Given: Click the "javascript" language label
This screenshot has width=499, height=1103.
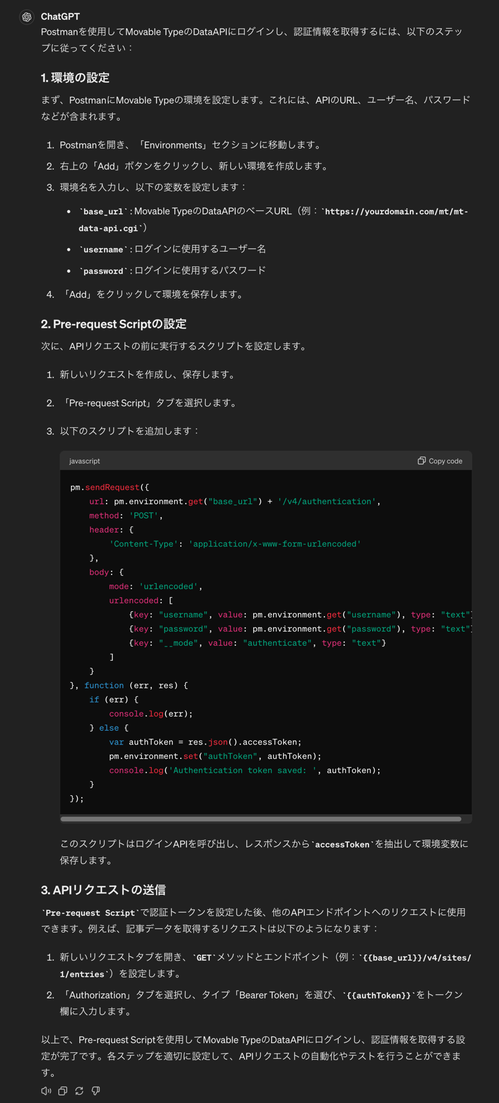Looking at the screenshot, I should (x=84, y=461).
